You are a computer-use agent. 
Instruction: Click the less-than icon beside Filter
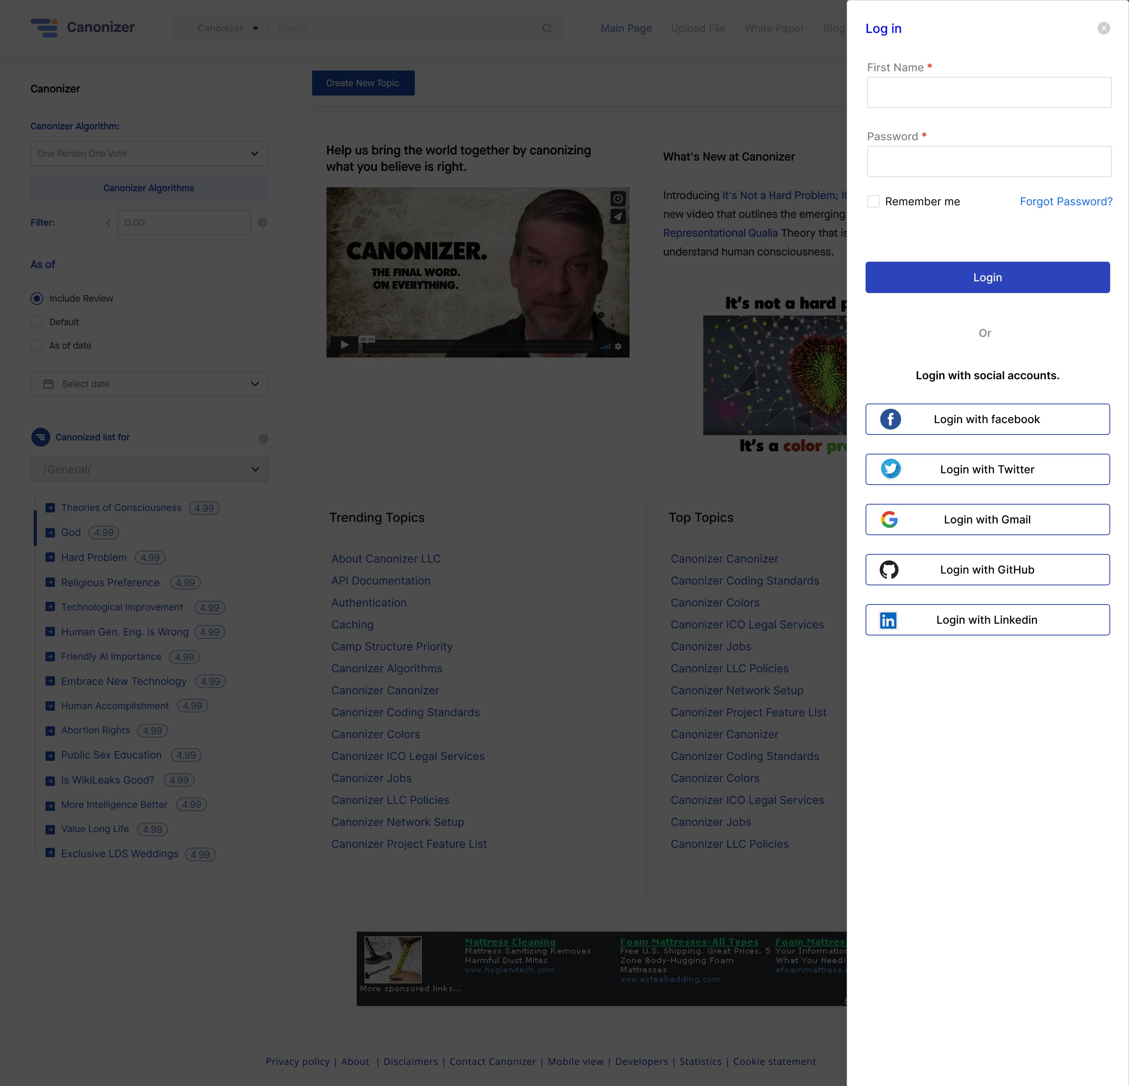point(108,223)
